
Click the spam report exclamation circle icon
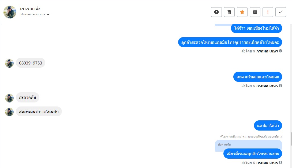[216, 12]
